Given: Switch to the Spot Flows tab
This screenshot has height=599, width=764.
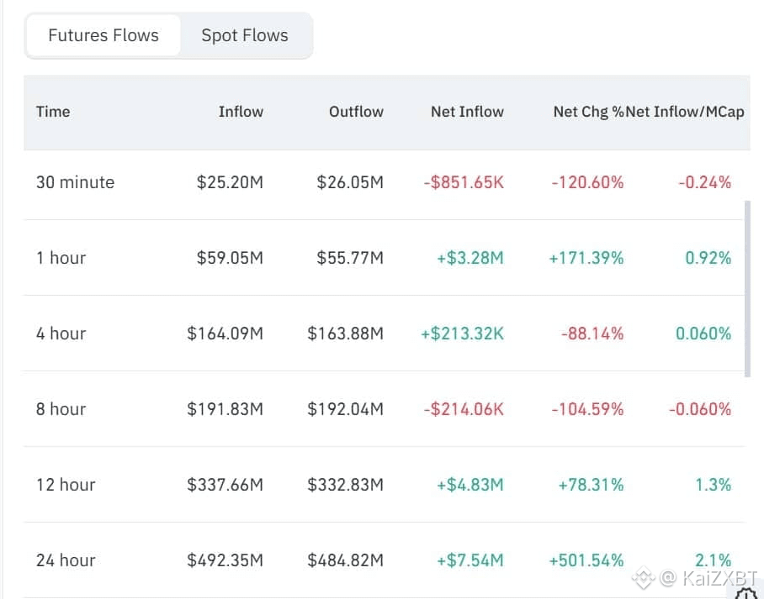Looking at the screenshot, I should (244, 35).
